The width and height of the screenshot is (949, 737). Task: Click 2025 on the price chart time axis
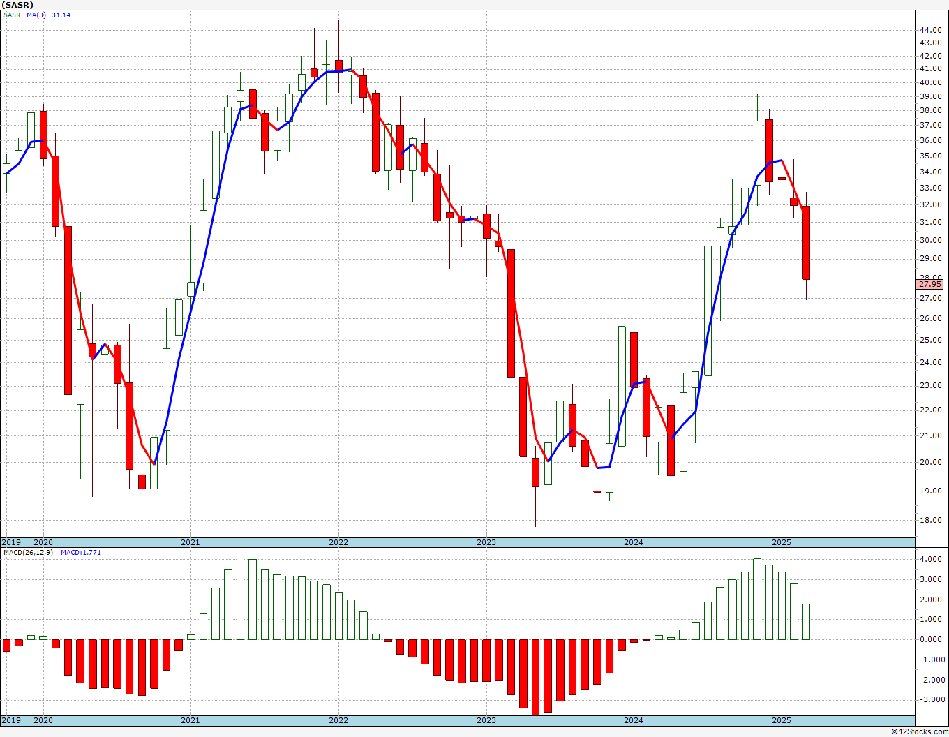(782, 542)
